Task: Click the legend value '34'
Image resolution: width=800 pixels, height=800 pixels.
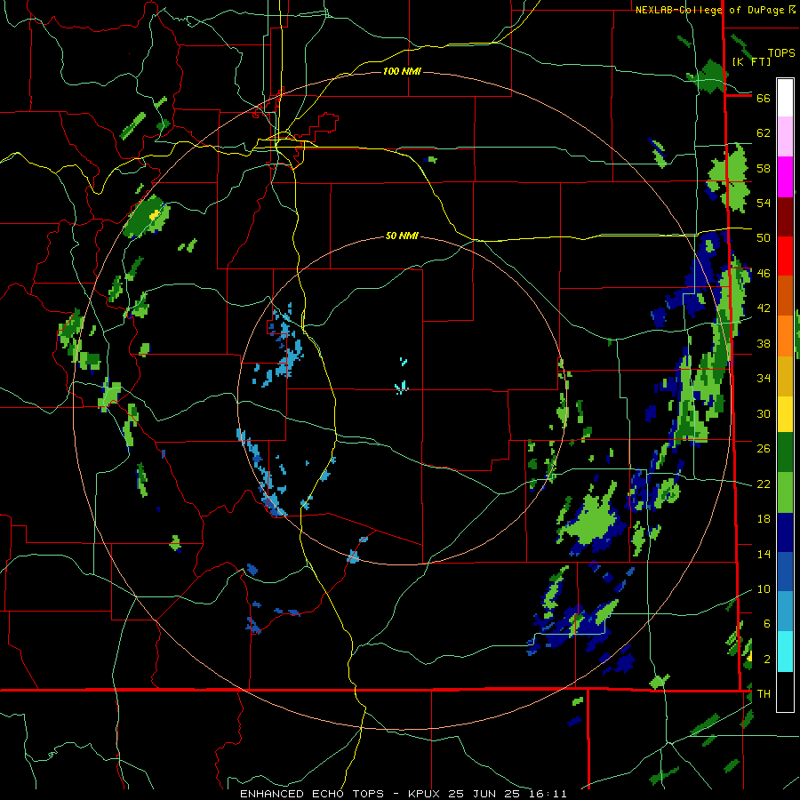Action: 764,379
